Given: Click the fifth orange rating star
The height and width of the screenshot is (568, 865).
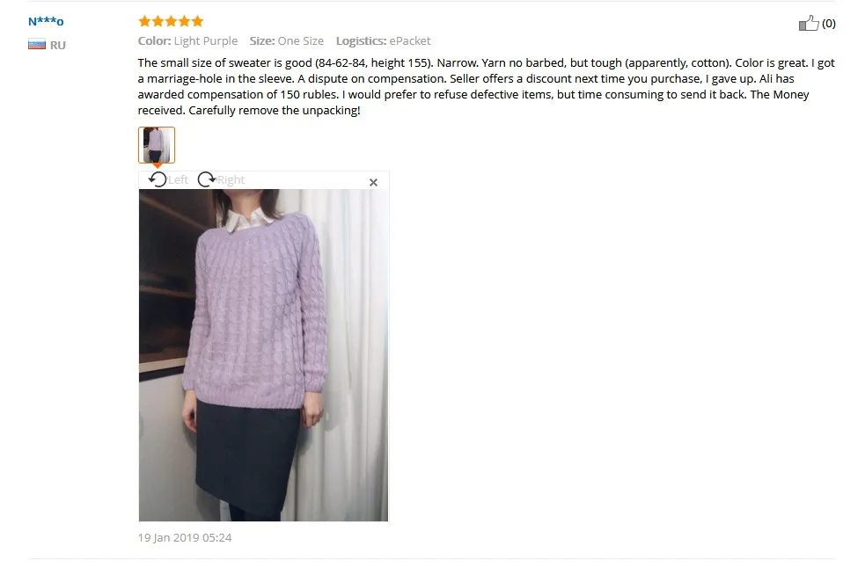Looking at the screenshot, I should 197,21.
